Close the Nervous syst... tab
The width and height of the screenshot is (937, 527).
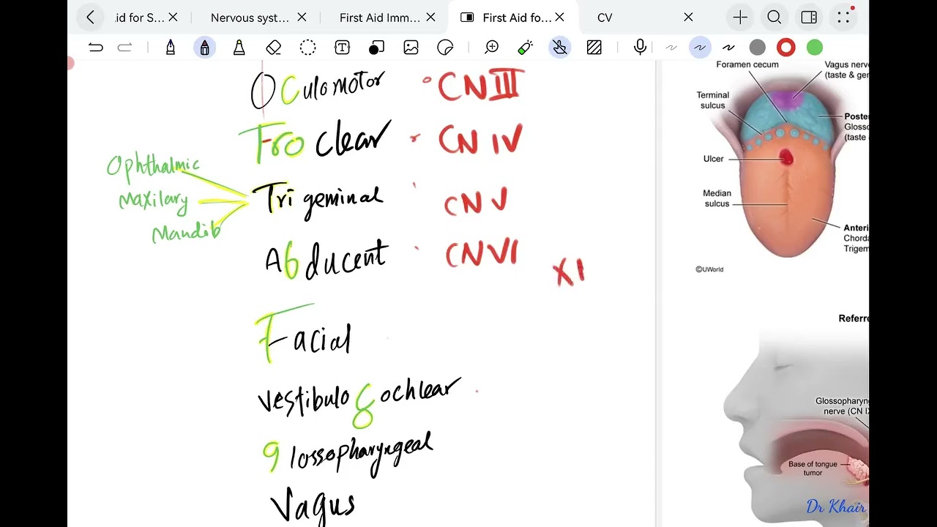[302, 18]
